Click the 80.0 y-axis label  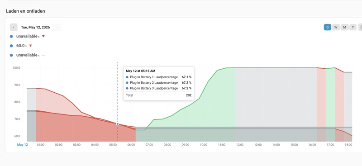click(17, 102)
